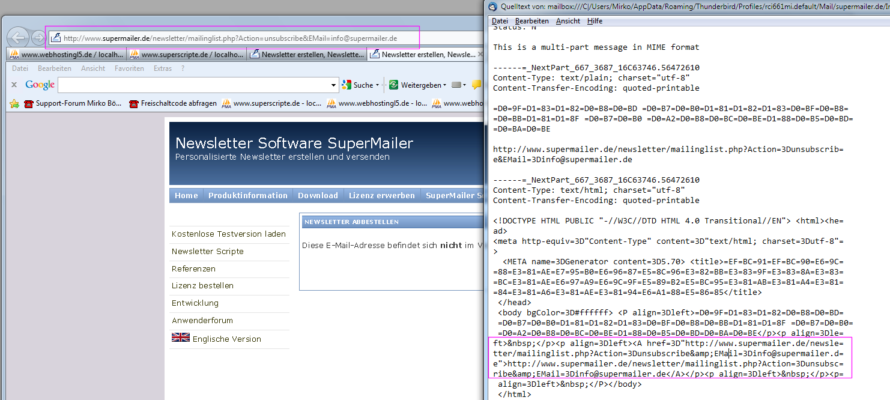Open the browser Extras menu
Viewport: 890px width, 400px height.
pos(163,68)
